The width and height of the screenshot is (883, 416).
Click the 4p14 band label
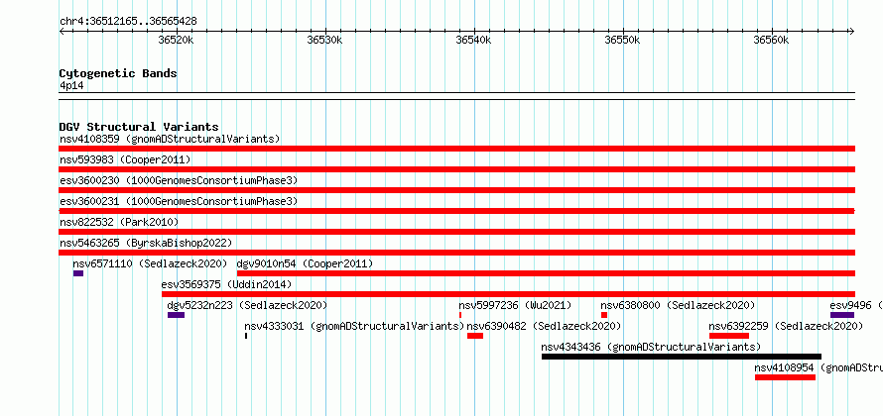coord(71,85)
